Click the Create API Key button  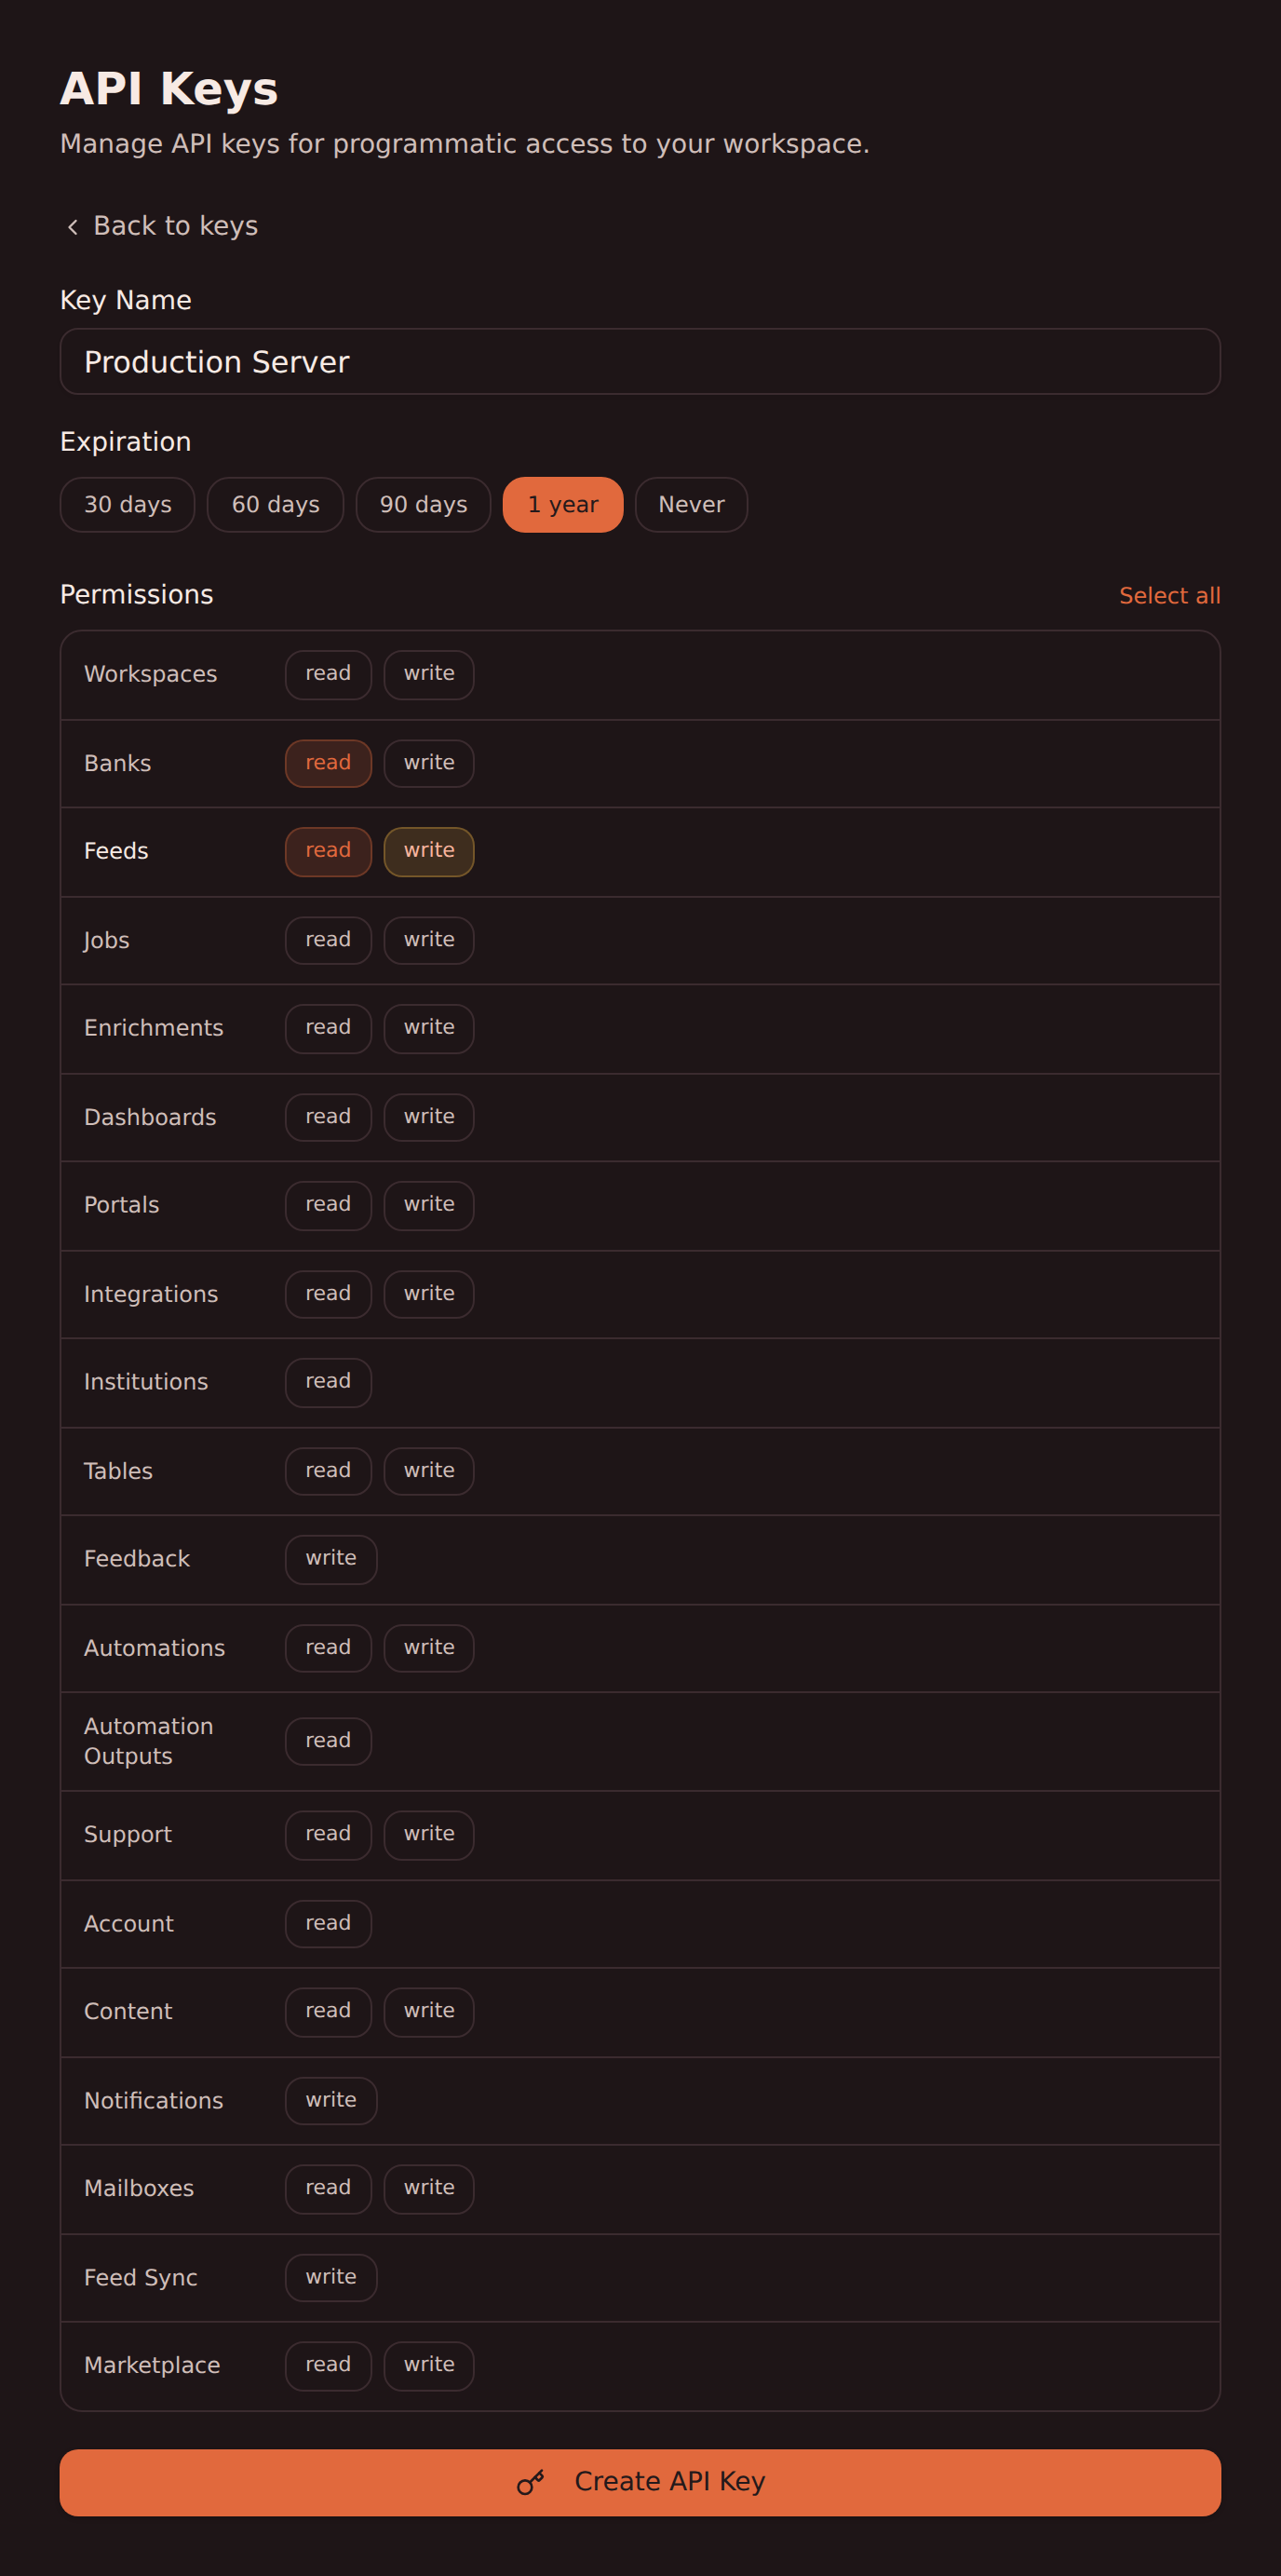[640, 2482]
